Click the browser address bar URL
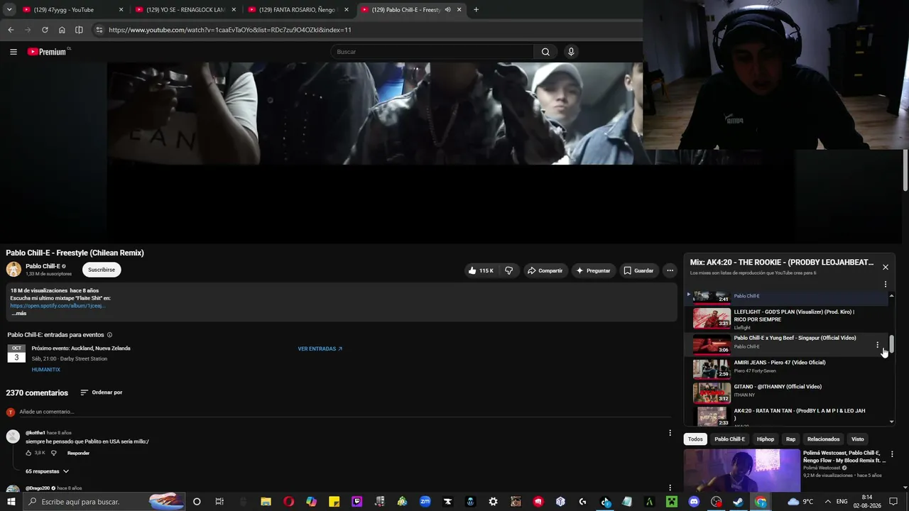909x511 pixels. pos(230,30)
